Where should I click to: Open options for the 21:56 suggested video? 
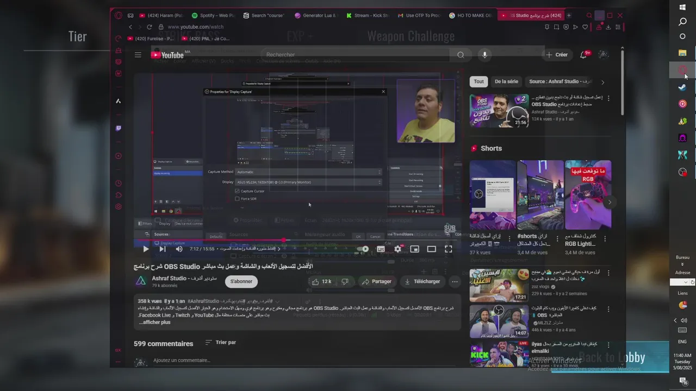[608, 98]
